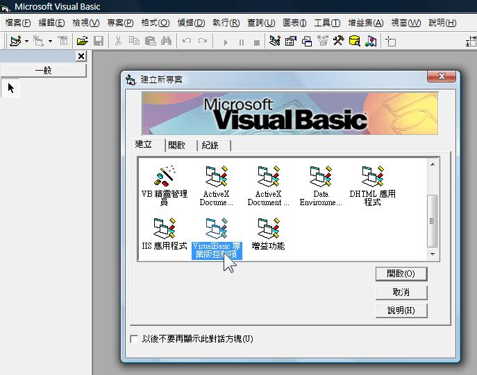477x375 pixels.
Task: Click the Start (run) play icon
Action: 226,42
